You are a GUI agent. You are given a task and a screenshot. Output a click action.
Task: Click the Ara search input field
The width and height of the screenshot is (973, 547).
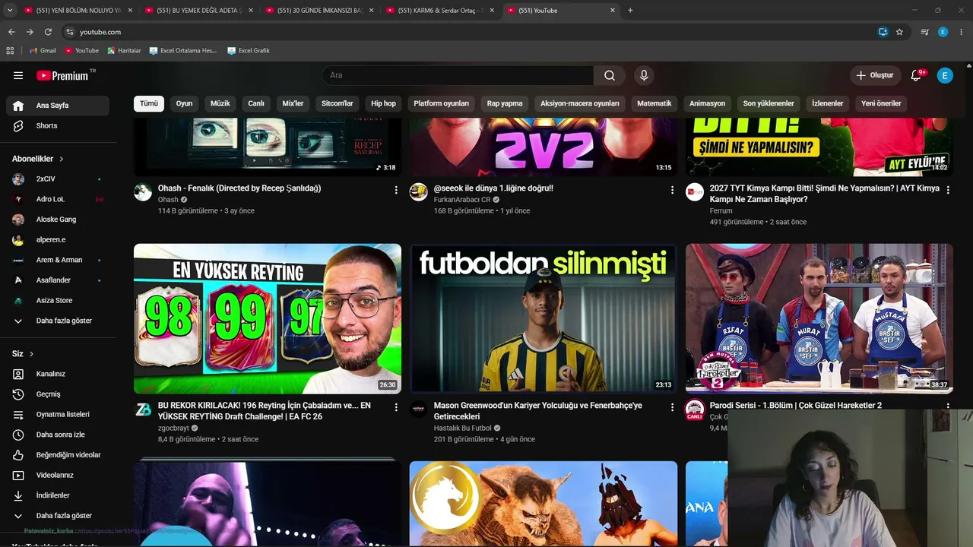[x=458, y=75]
